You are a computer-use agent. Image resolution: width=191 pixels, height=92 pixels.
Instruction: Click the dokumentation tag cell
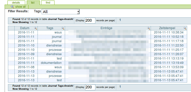point(51,63)
